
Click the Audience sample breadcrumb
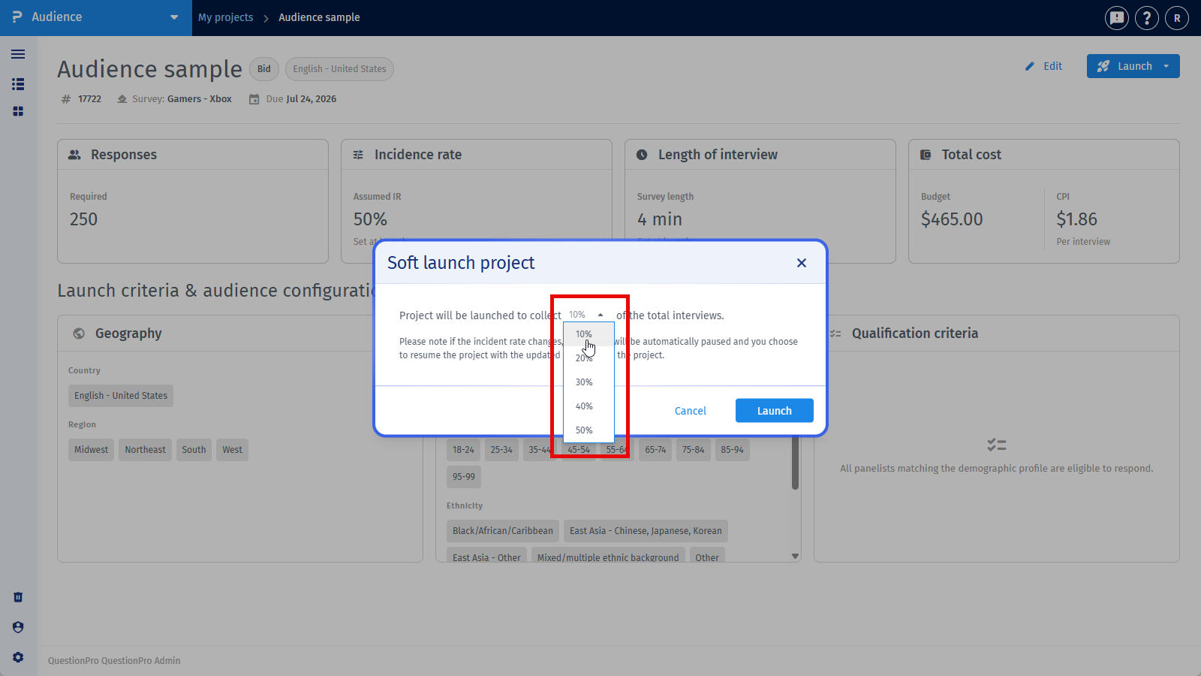[319, 17]
